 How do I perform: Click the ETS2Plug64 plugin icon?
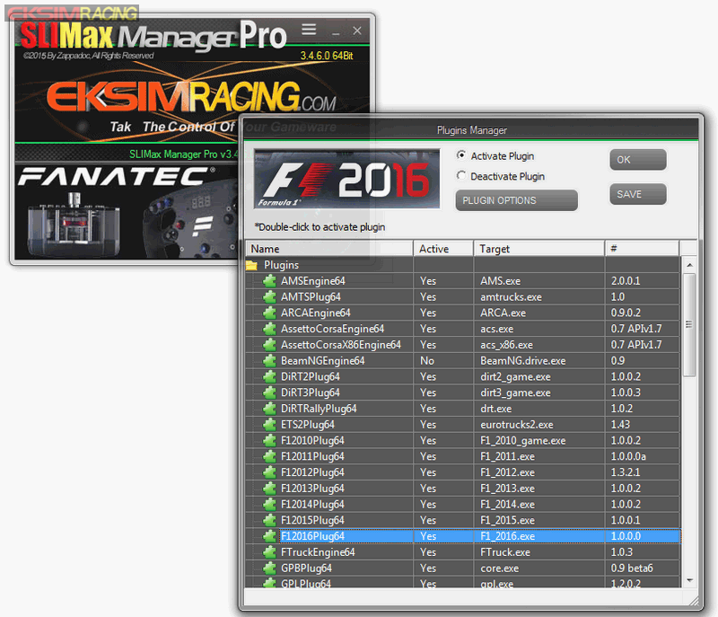[270, 425]
